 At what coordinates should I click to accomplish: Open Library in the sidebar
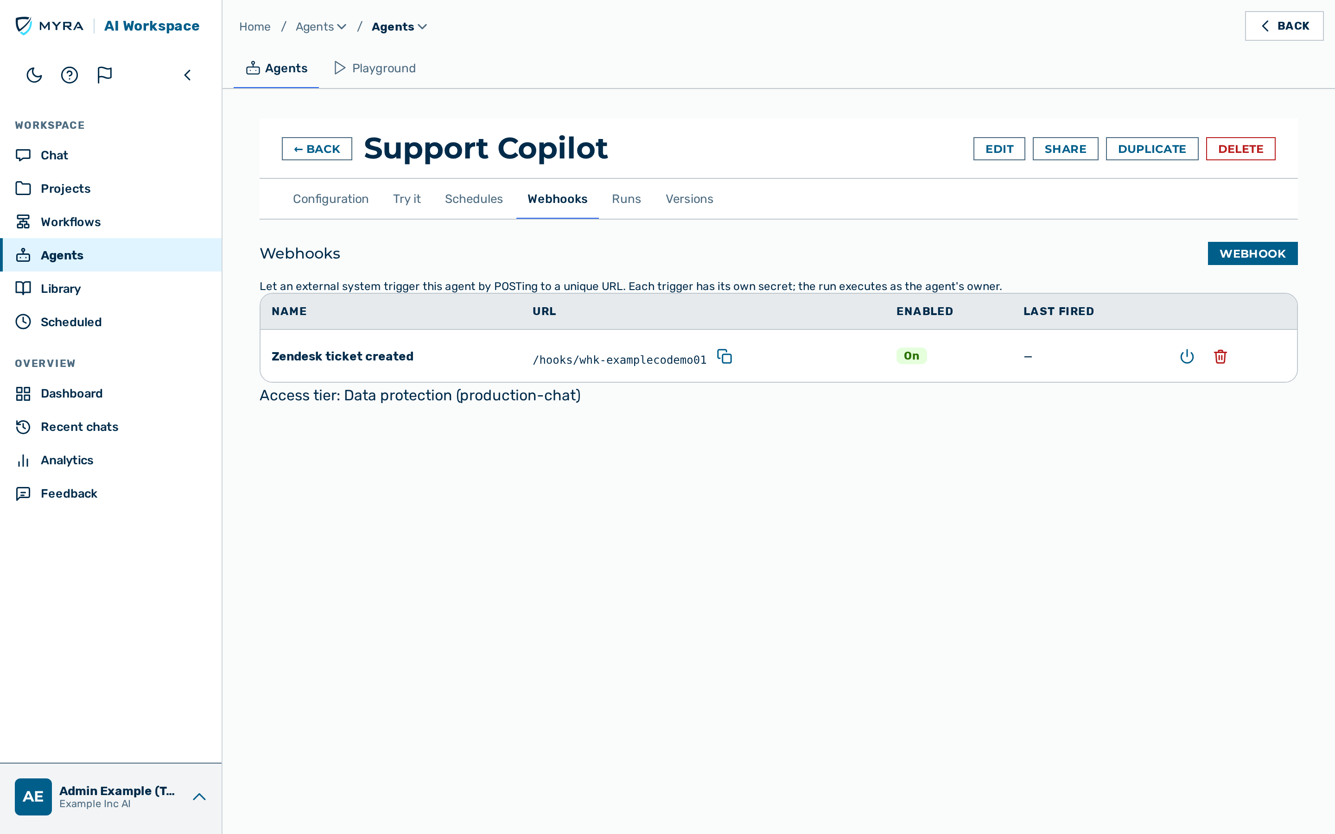[111, 289]
